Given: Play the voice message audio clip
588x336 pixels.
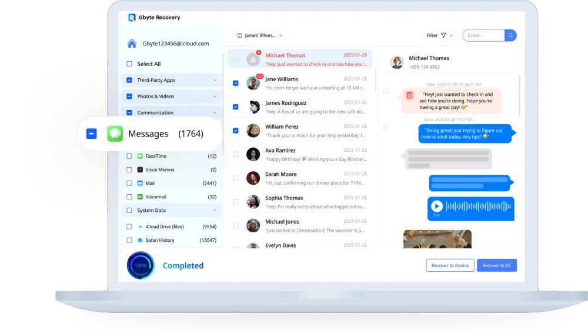Looking at the screenshot, I should coord(436,206).
